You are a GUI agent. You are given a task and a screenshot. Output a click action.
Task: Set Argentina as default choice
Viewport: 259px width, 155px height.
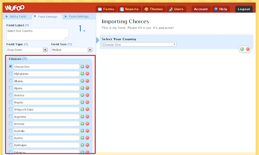(11, 116)
